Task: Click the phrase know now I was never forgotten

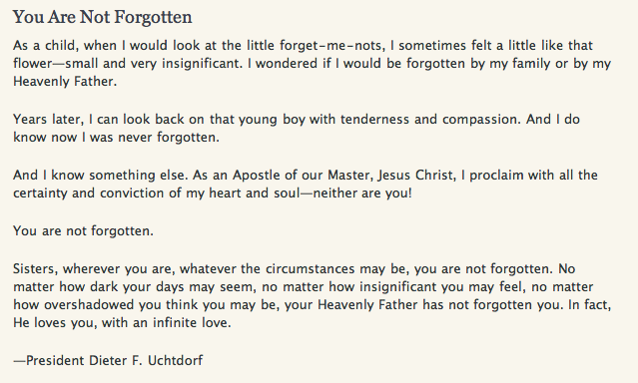Action: 117,138
